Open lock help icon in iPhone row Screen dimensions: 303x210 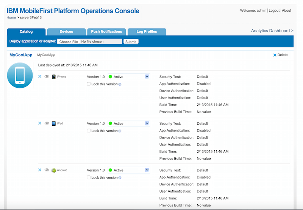[x=120, y=84]
